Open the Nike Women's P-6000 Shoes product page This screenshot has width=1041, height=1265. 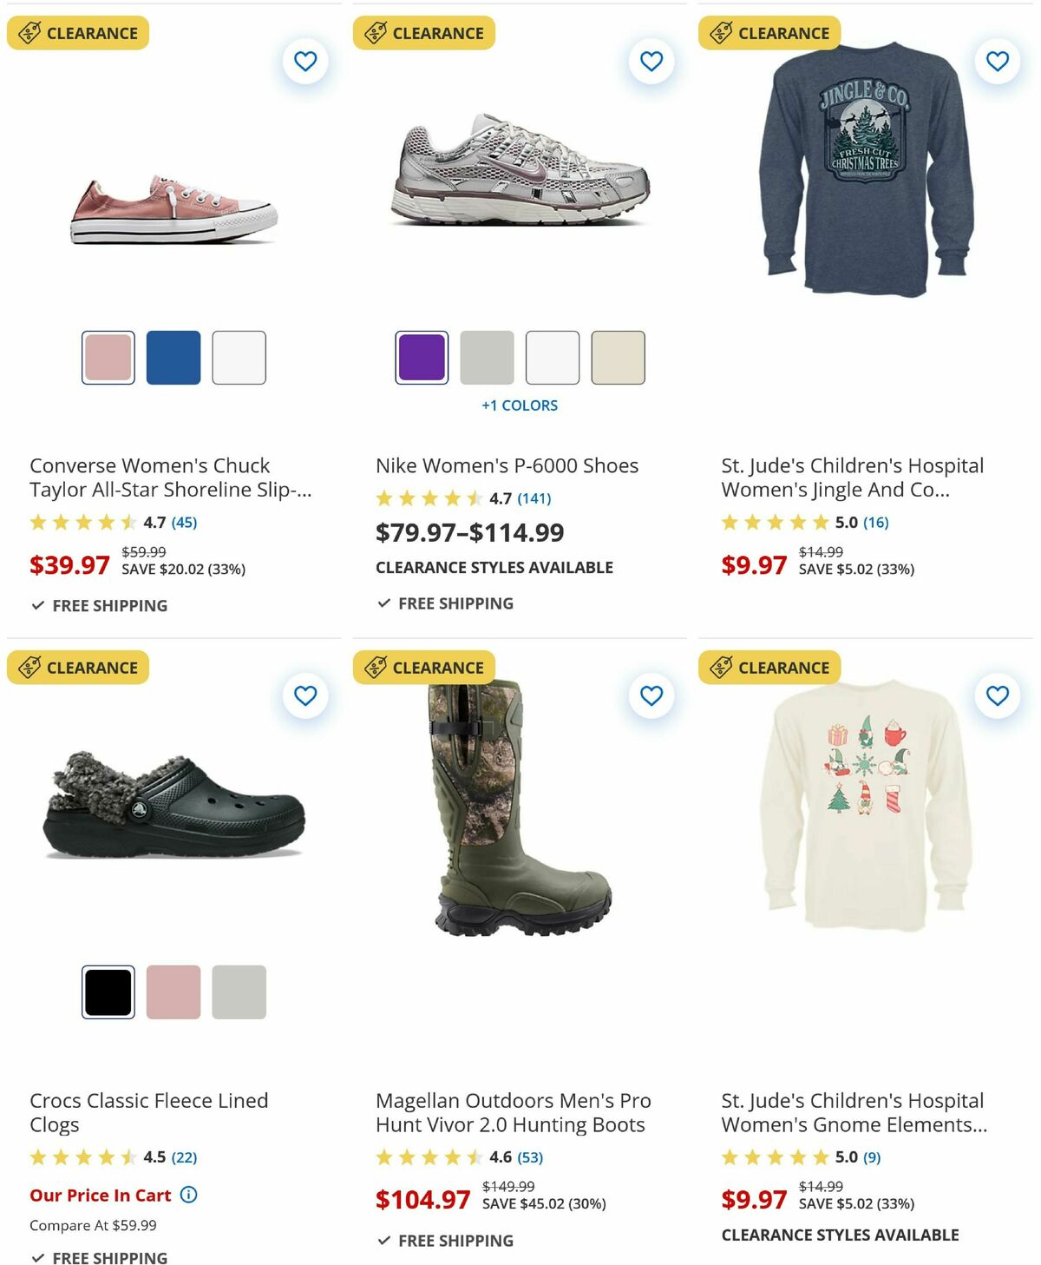pyautogui.click(x=506, y=465)
